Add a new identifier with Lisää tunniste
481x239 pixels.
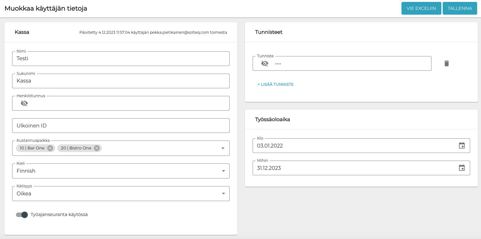tap(276, 84)
